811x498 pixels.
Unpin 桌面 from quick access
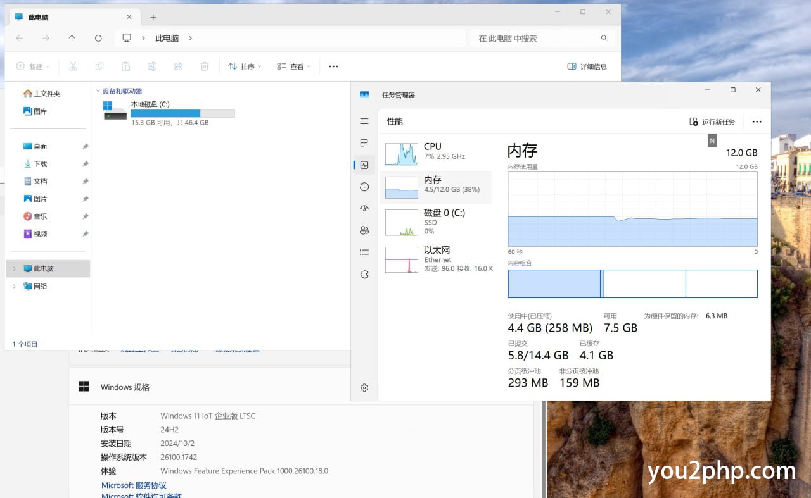86,146
